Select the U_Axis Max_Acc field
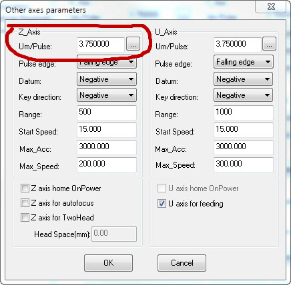The height and width of the screenshot is (285, 291). [x=244, y=147]
